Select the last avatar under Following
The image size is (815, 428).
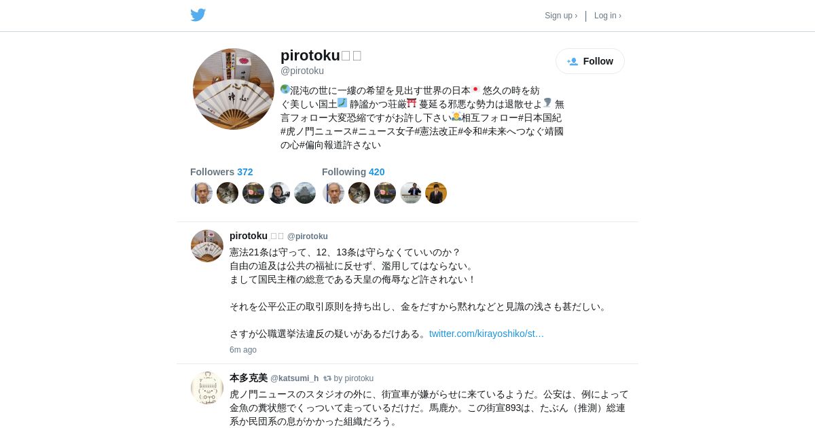pos(436,193)
